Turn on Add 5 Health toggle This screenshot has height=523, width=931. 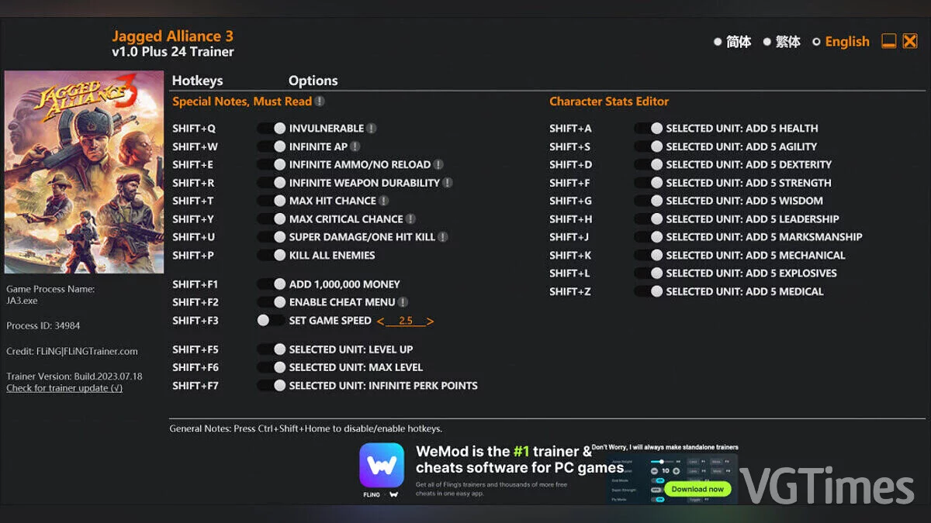pyautogui.click(x=648, y=129)
